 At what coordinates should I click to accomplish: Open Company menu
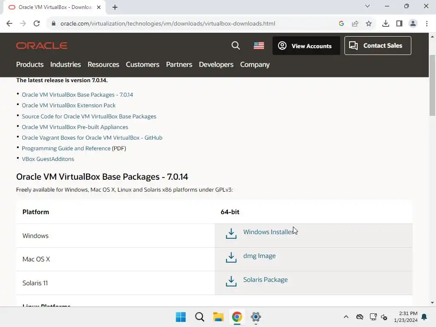[x=255, y=65]
